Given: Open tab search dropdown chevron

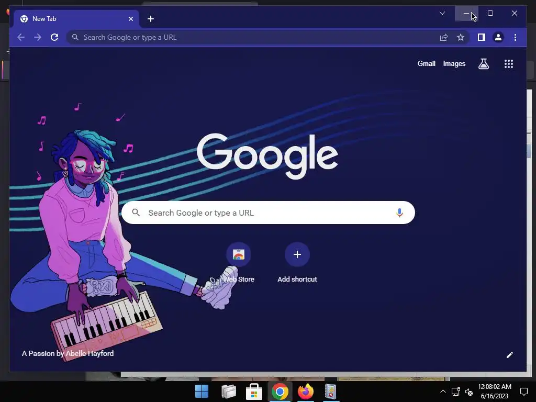Looking at the screenshot, I should [442, 13].
